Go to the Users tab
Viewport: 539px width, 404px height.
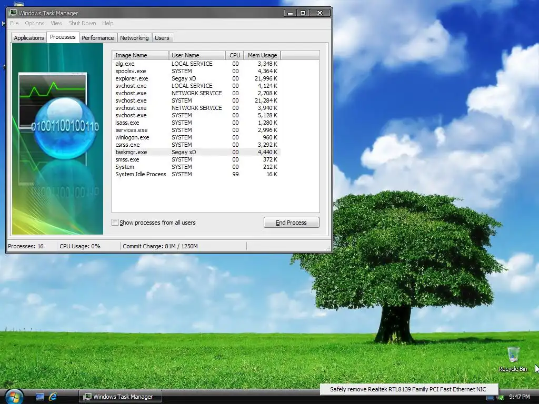(x=162, y=38)
